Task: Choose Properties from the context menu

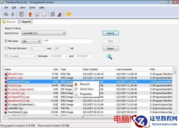Action: [86, 94]
